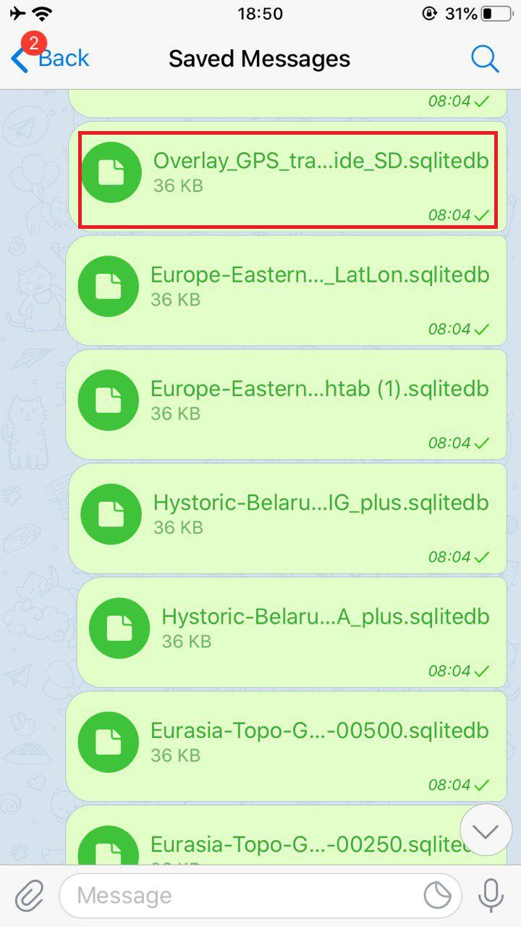Open the paperclip attachment menu
Screen dimensions: 521x927
coord(29,896)
